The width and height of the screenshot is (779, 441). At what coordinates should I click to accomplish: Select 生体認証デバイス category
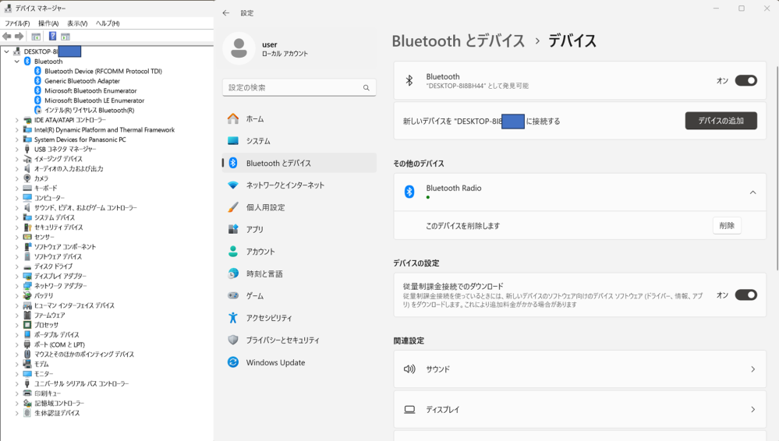point(57,413)
